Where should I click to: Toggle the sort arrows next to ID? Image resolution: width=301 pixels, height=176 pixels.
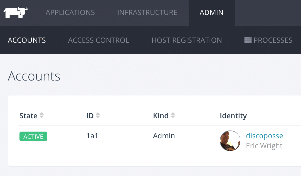(98, 115)
